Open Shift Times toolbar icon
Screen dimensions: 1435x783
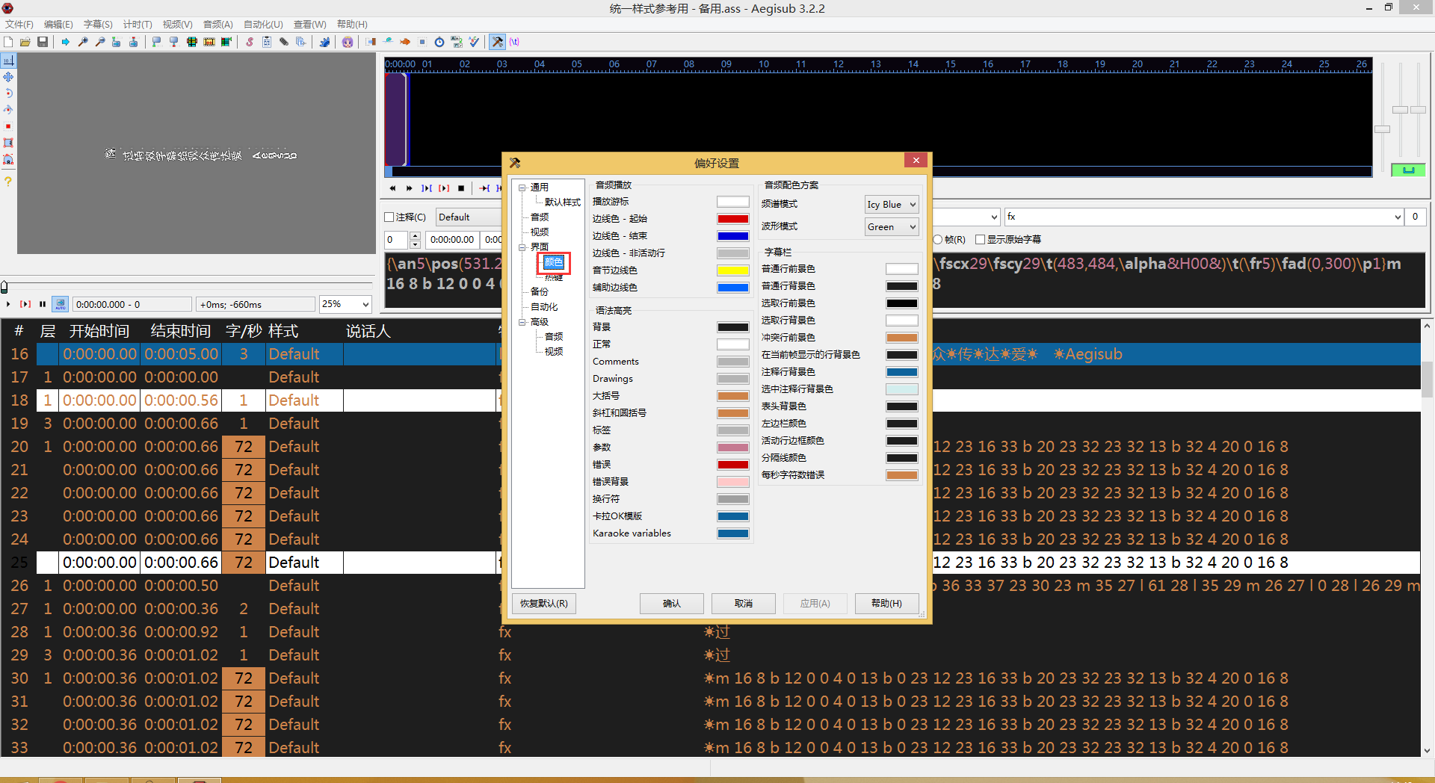tap(371, 42)
